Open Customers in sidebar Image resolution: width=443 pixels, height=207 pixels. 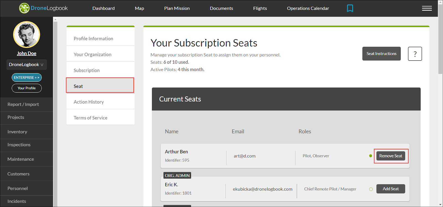[x=27, y=174]
